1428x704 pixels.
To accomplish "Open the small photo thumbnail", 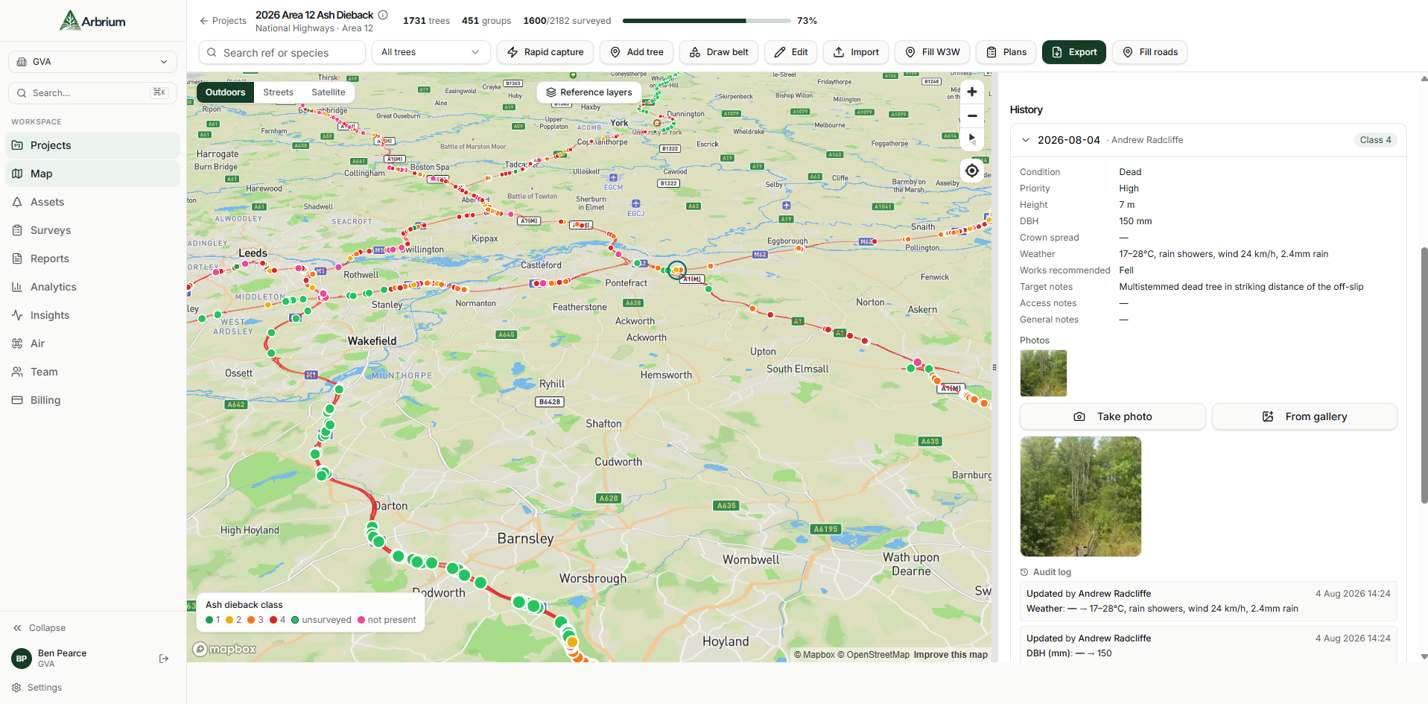I will coord(1043,373).
